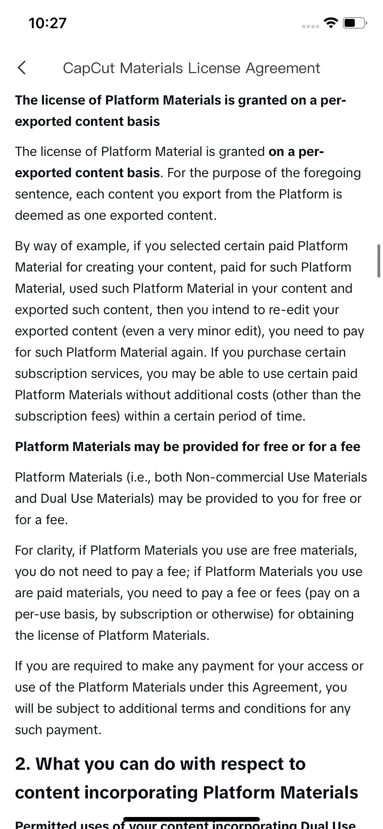
Task: Click section 2 heading 'What you can do'
Action: pos(186,778)
